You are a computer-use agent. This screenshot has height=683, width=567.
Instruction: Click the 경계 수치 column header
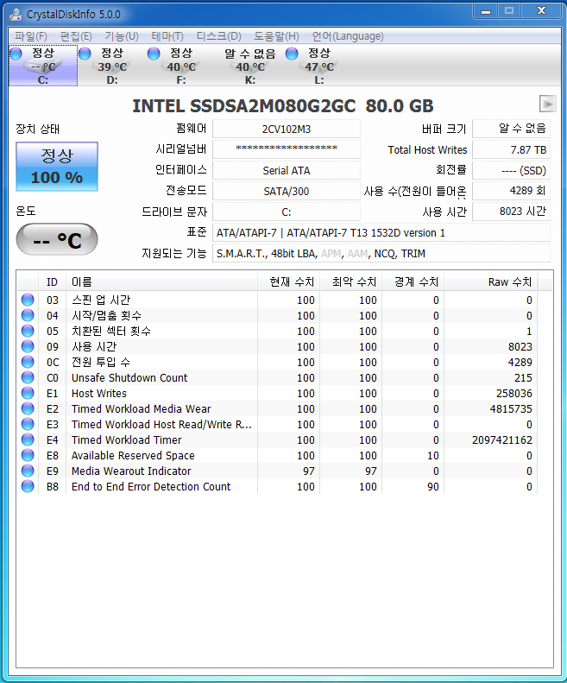click(x=413, y=282)
